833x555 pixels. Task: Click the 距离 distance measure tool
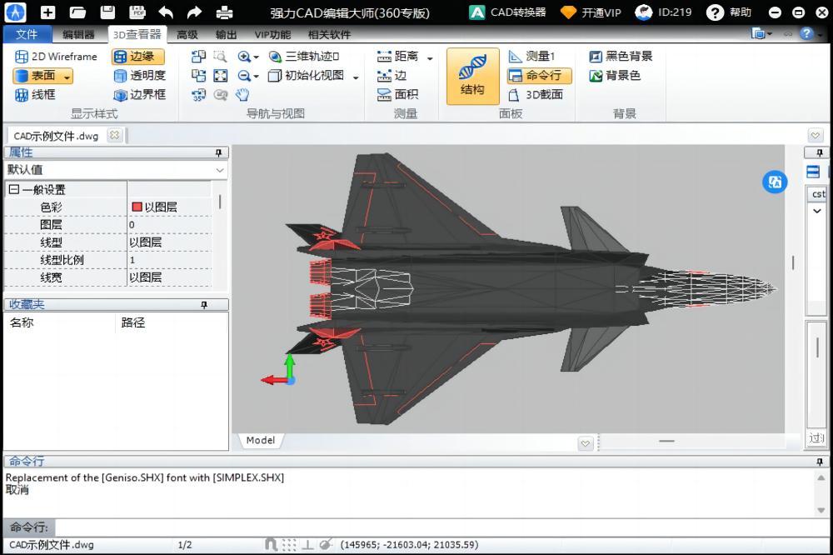tap(397, 57)
